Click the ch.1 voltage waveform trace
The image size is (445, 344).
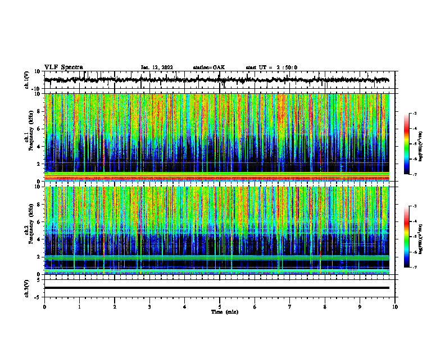(x=216, y=80)
